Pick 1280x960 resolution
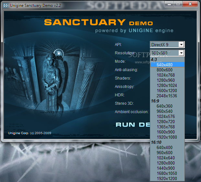Screen dimensions: 201x182 [x=167, y=80]
